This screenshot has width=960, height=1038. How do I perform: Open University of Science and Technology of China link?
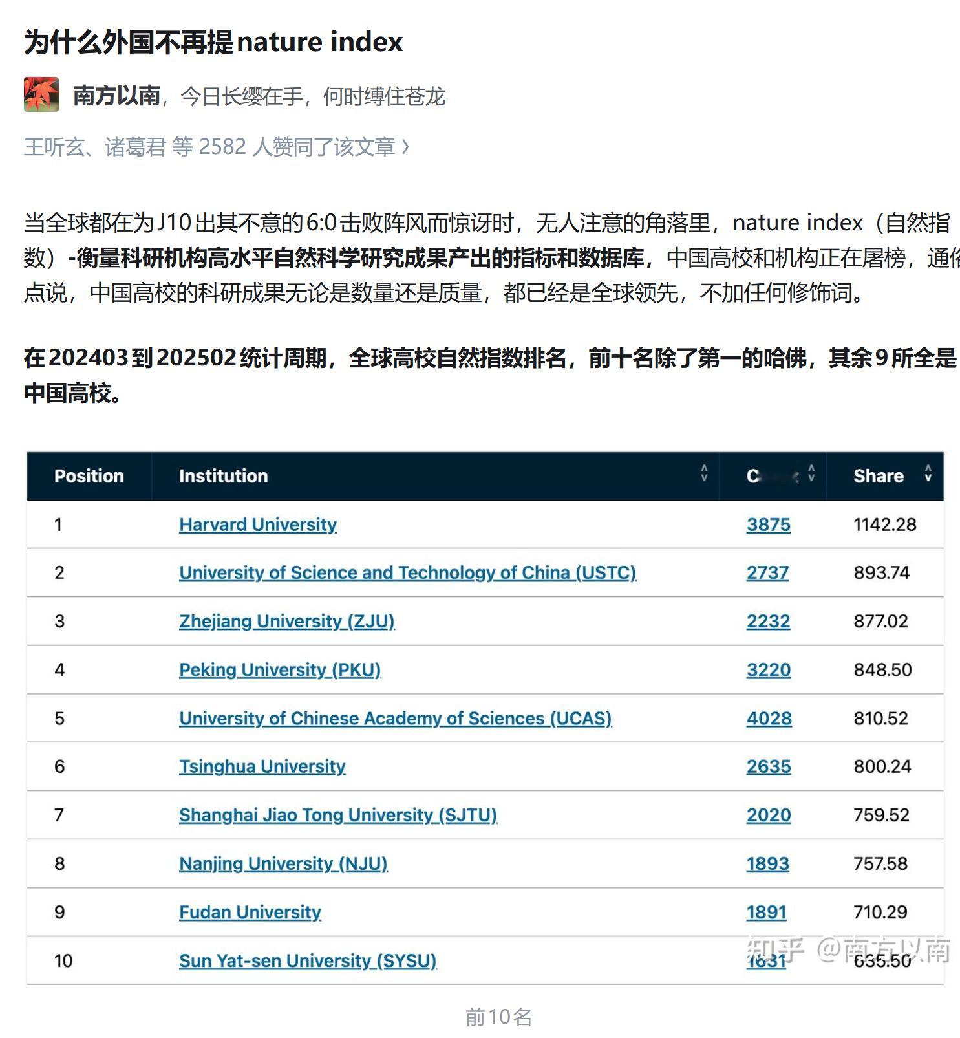click(x=408, y=573)
